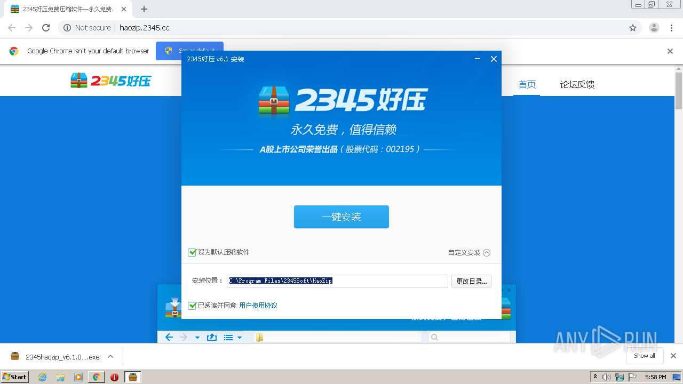The image size is (683, 384).
Task: Open the Chrome three-dot menu
Action: (671, 28)
